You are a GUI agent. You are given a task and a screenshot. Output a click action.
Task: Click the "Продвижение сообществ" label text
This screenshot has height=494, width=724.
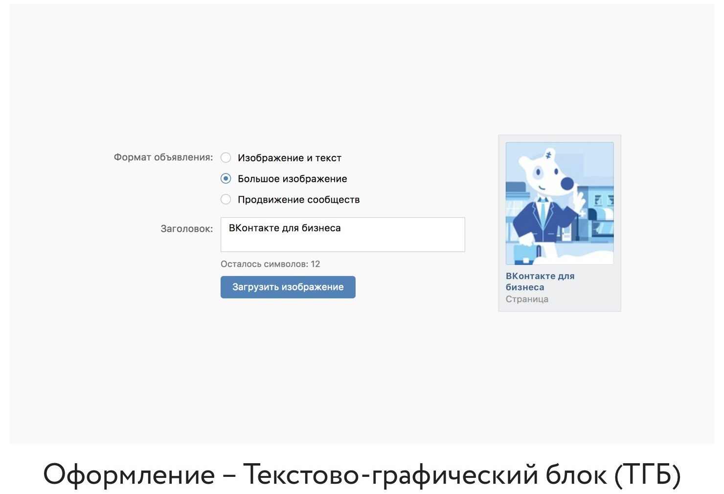[298, 199]
